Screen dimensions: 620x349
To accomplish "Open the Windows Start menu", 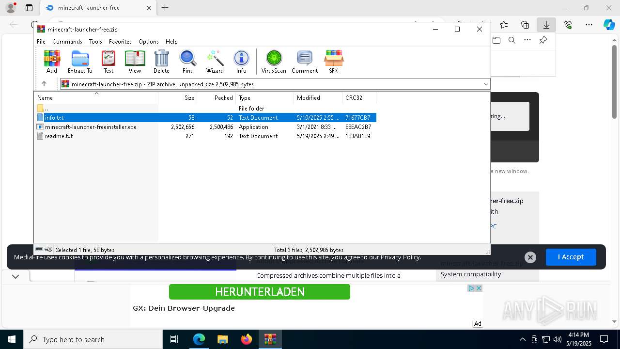I will pos(12,339).
